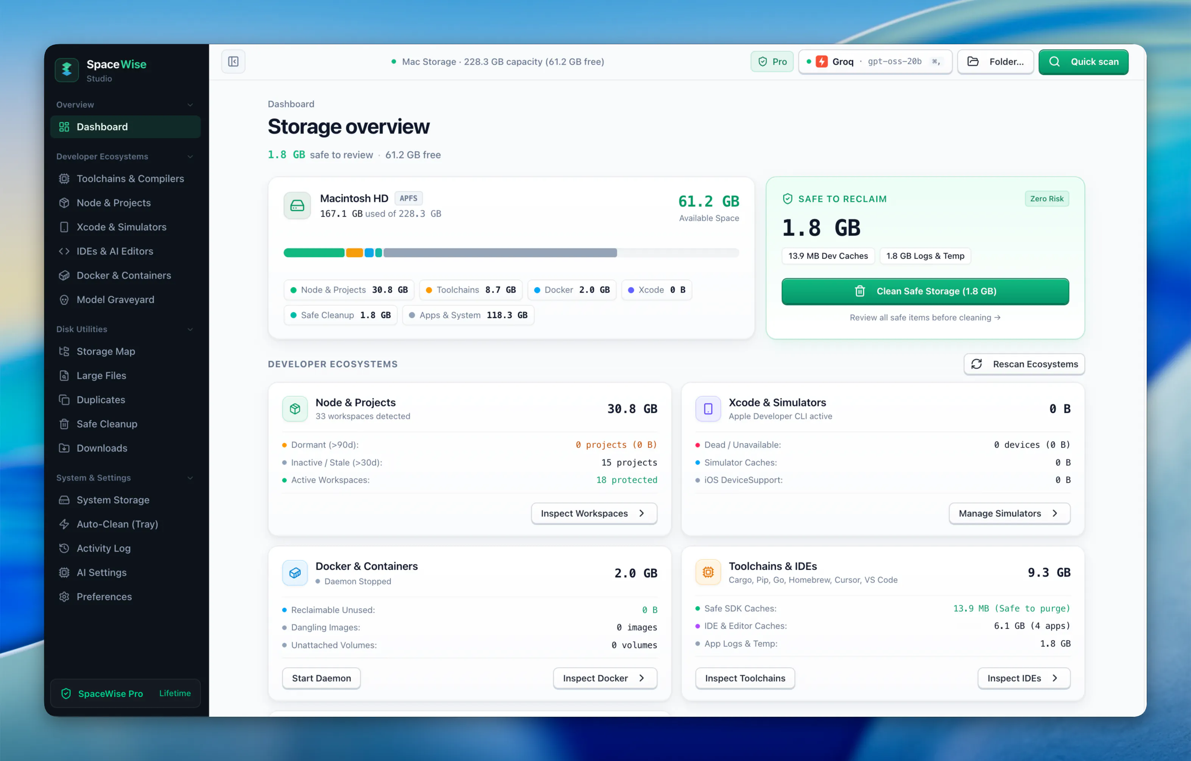The height and width of the screenshot is (761, 1191).
Task: Click the 1.8 GB Logs & Temp chip
Action: coord(925,256)
